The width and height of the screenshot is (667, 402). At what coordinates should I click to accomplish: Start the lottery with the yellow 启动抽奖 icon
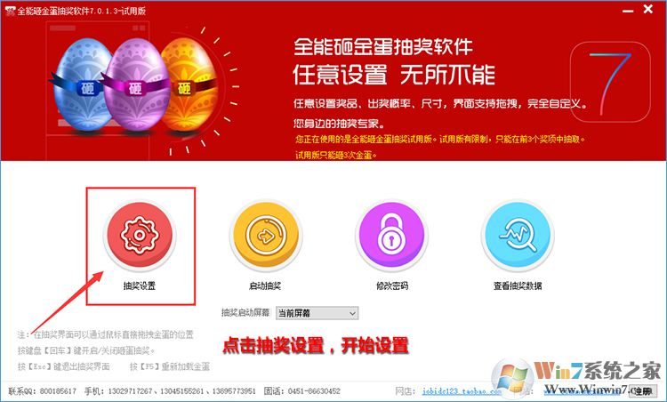tap(266, 236)
